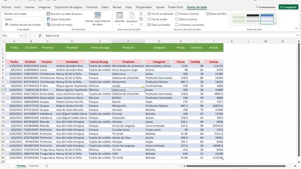The height and width of the screenshot is (169, 301).
Task: Click the table name field Tabla3
Action: [23, 19]
